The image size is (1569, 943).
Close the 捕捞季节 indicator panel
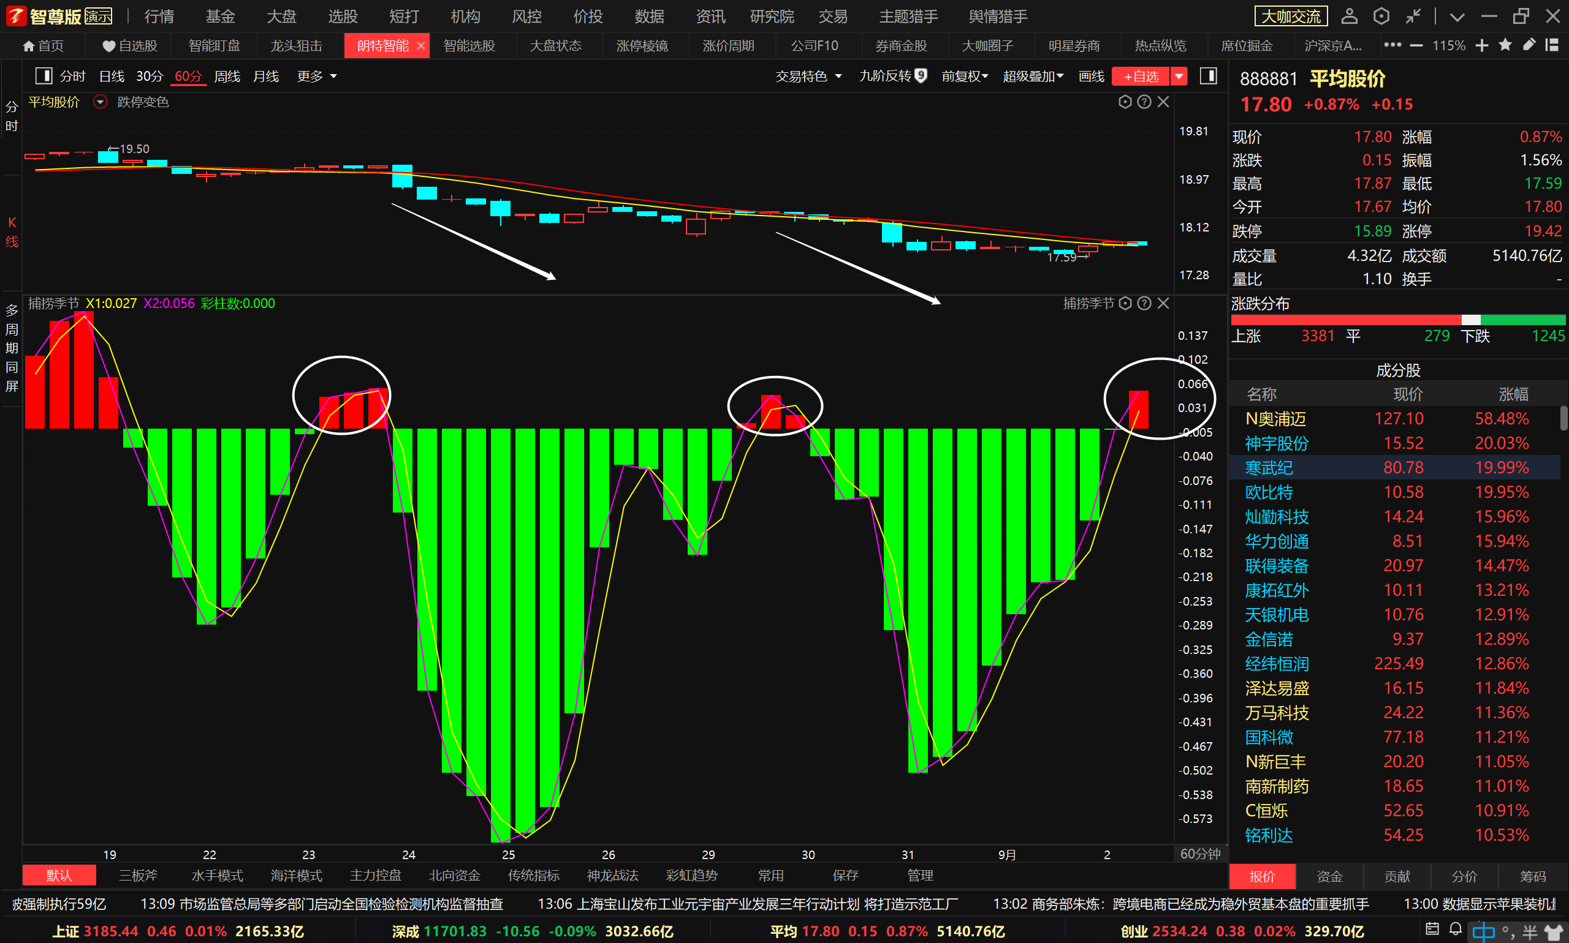[x=1163, y=303]
